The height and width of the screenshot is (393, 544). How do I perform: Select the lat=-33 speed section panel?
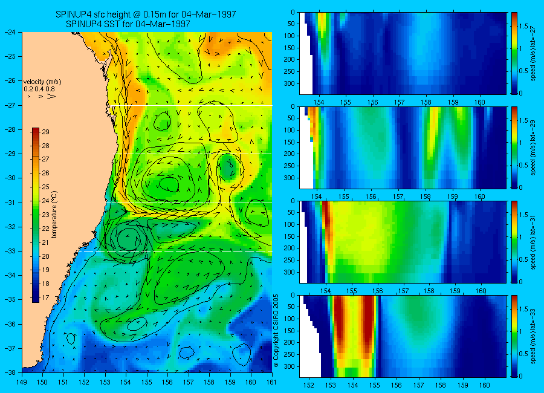tap(403, 336)
